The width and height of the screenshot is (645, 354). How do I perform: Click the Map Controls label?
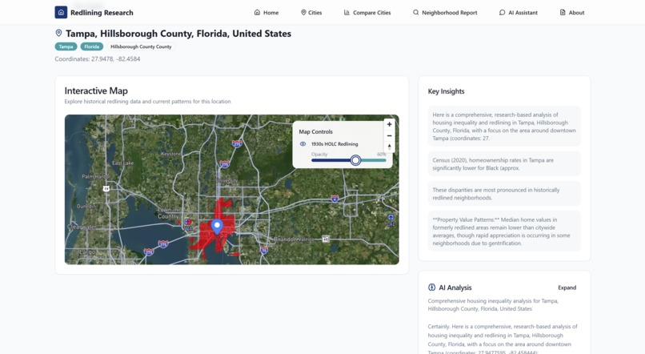pos(315,131)
